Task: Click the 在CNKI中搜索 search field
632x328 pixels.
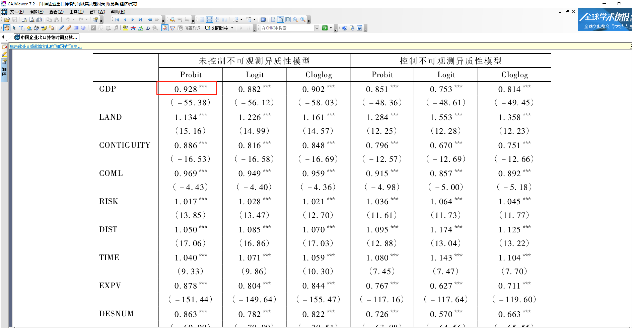Action: click(287, 28)
